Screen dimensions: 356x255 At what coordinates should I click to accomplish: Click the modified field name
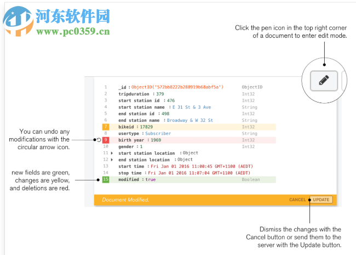[129, 179]
